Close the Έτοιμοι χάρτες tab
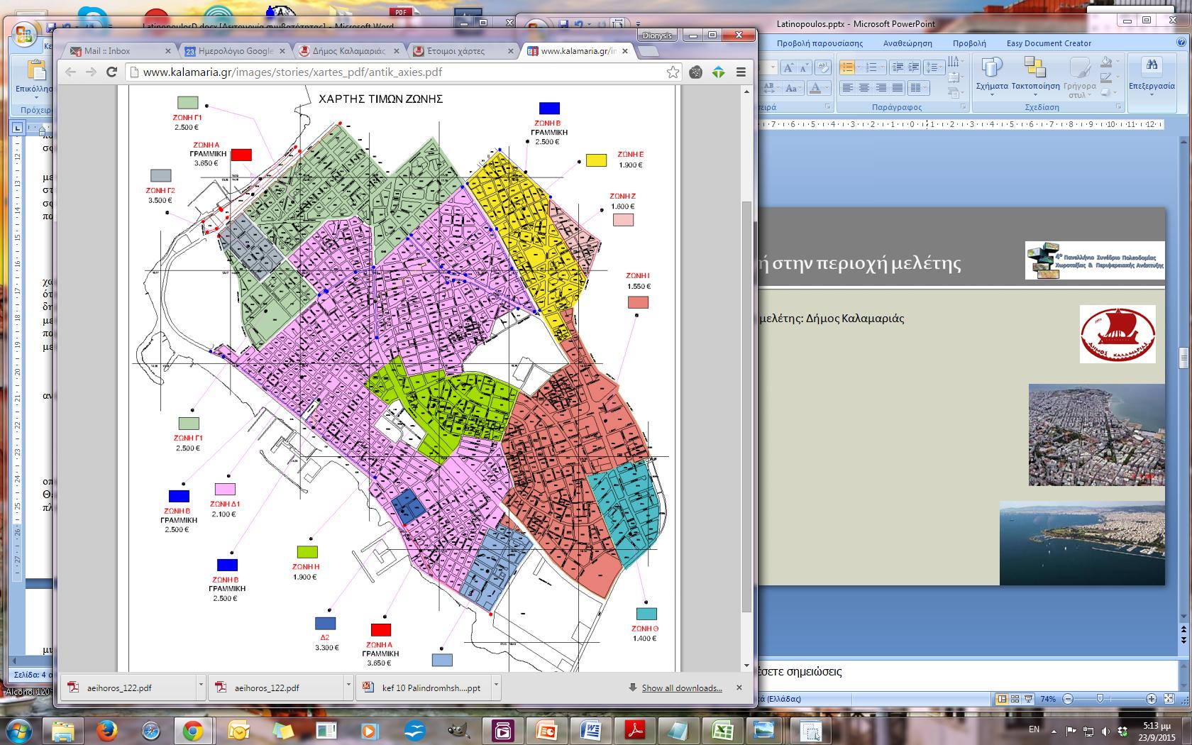 (511, 51)
